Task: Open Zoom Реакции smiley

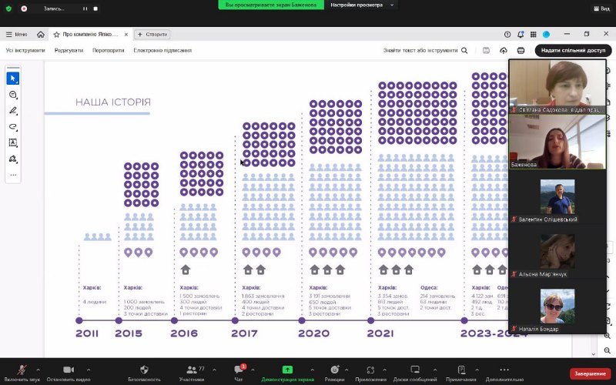Action: (x=334, y=373)
